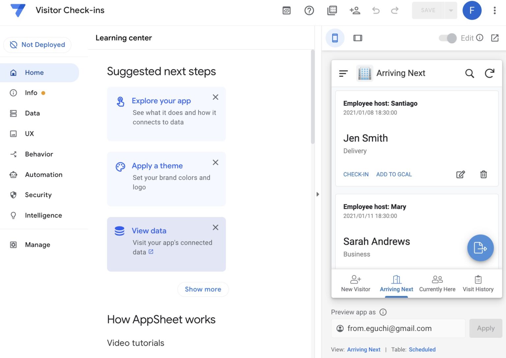The width and height of the screenshot is (506, 358).
Task: Open the share app add-user icon
Action: click(355, 11)
